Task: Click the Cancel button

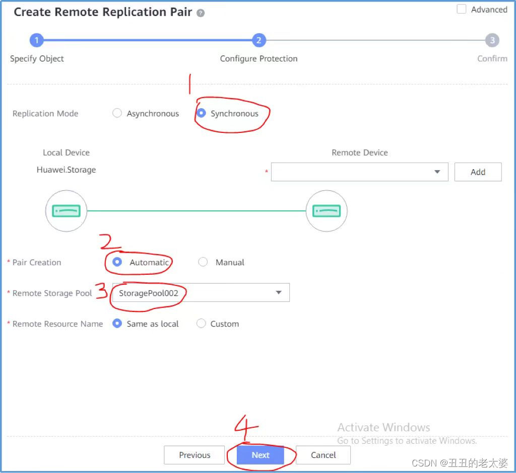Action: point(323,455)
